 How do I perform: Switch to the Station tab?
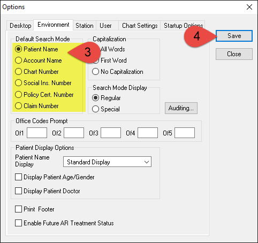85,26
